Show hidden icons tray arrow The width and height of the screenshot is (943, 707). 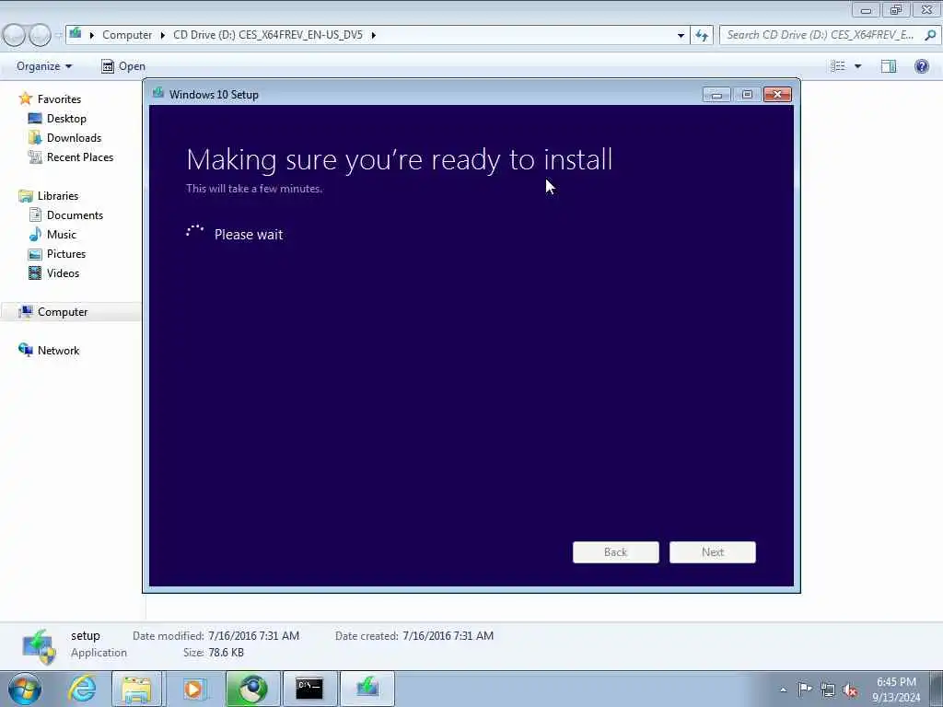[783, 690]
